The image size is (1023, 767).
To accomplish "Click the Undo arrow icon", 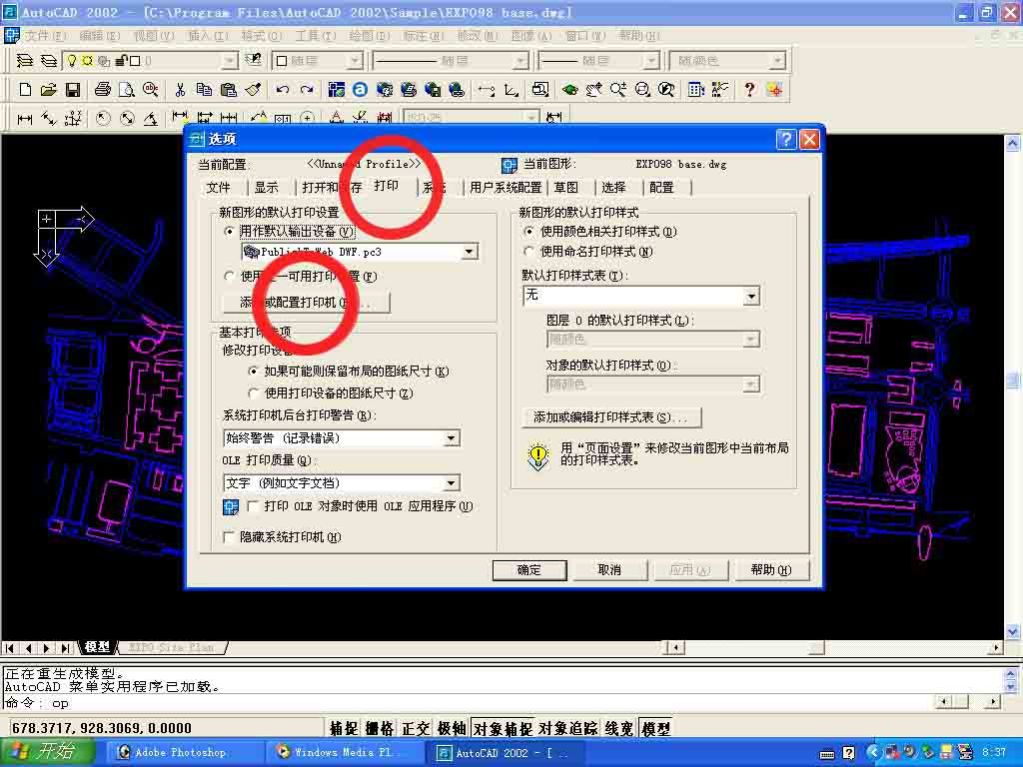I will pyautogui.click(x=283, y=89).
